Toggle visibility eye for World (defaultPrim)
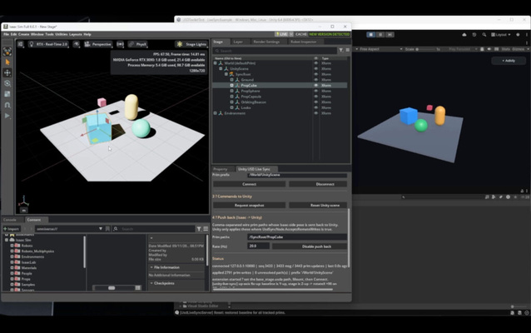Image resolution: width=531 pixels, height=333 pixels. pos(316,63)
